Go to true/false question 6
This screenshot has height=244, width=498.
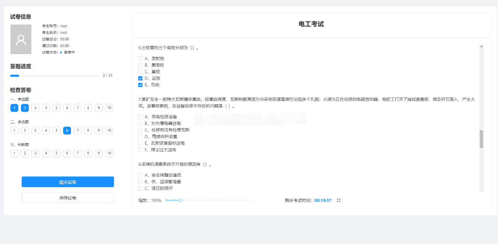click(x=67, y=153)
